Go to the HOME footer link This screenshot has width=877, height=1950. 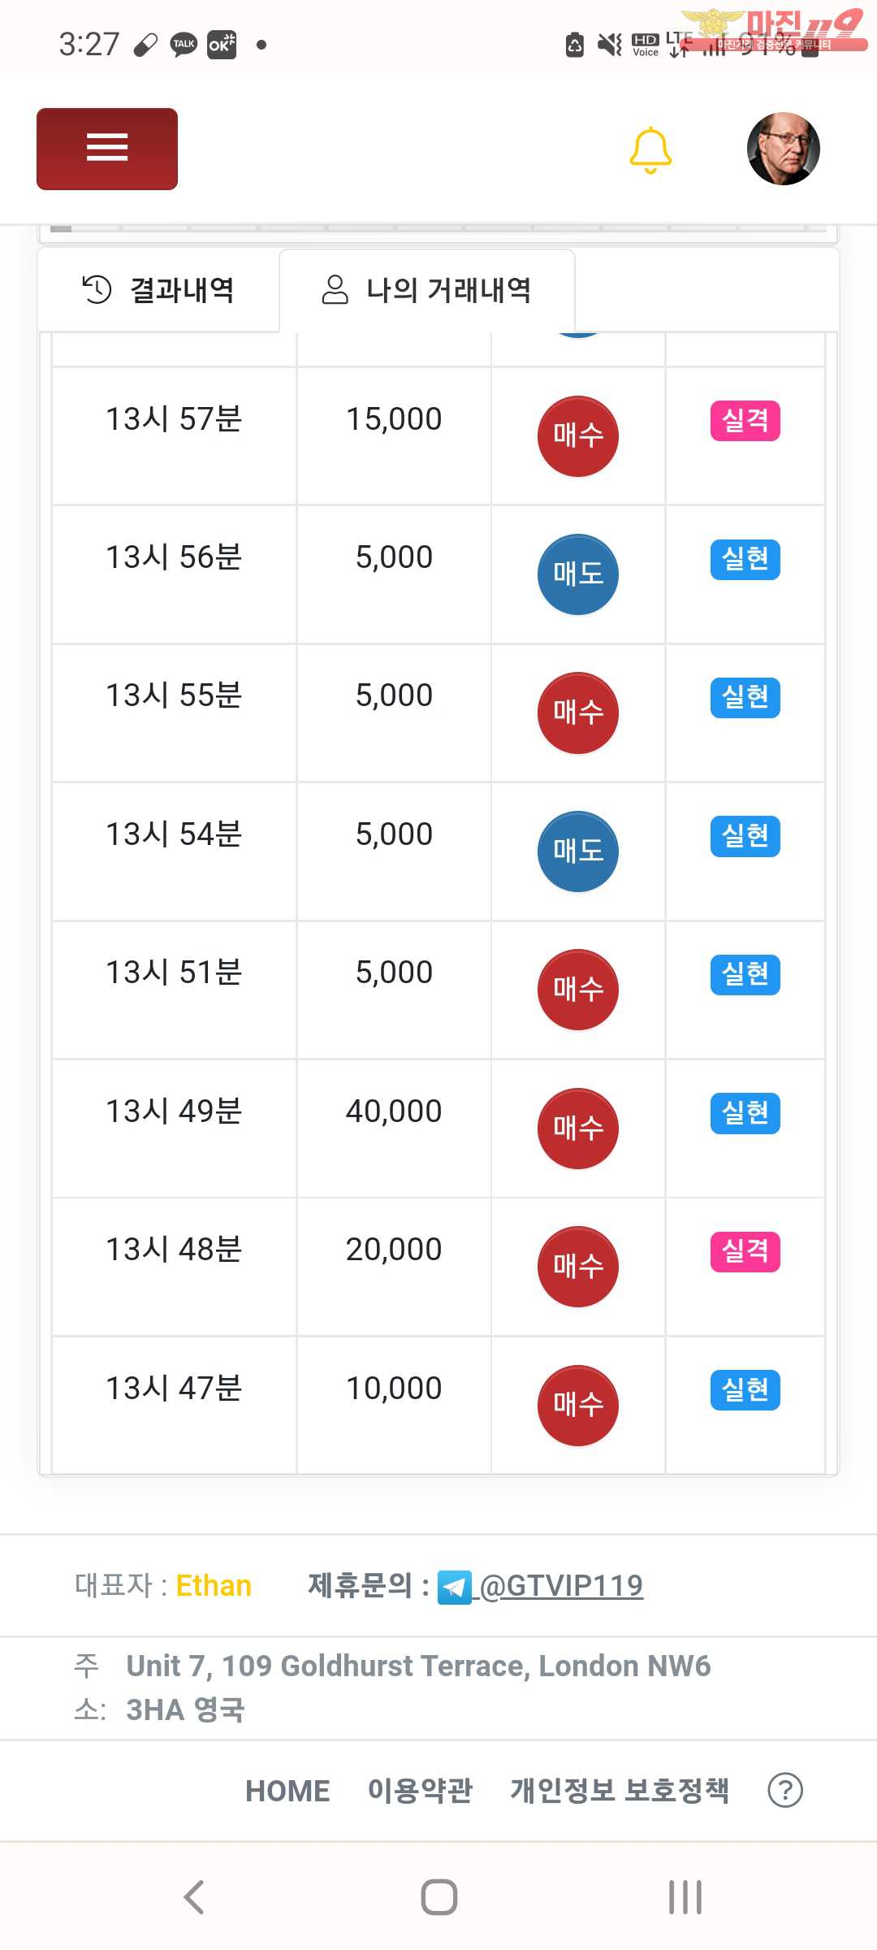[287, 1791]
